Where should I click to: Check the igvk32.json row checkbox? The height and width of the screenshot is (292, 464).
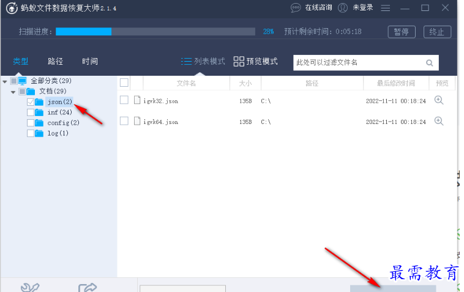click(x=124, y=100)
